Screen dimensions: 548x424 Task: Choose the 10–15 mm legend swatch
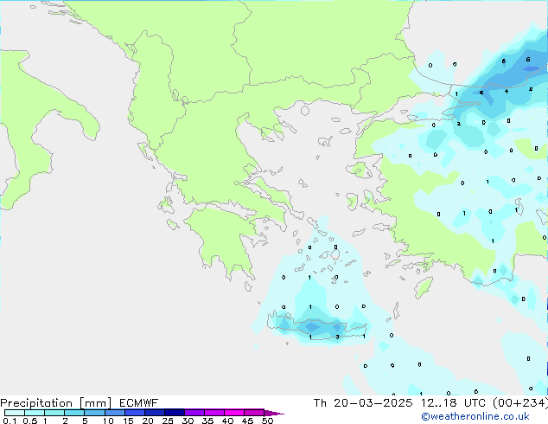pyautogui.click(x=114, y=413)
